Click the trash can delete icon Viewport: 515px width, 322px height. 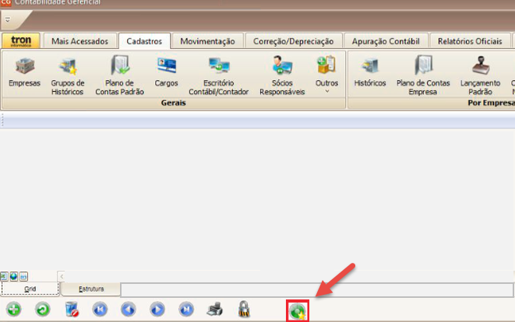72,310
